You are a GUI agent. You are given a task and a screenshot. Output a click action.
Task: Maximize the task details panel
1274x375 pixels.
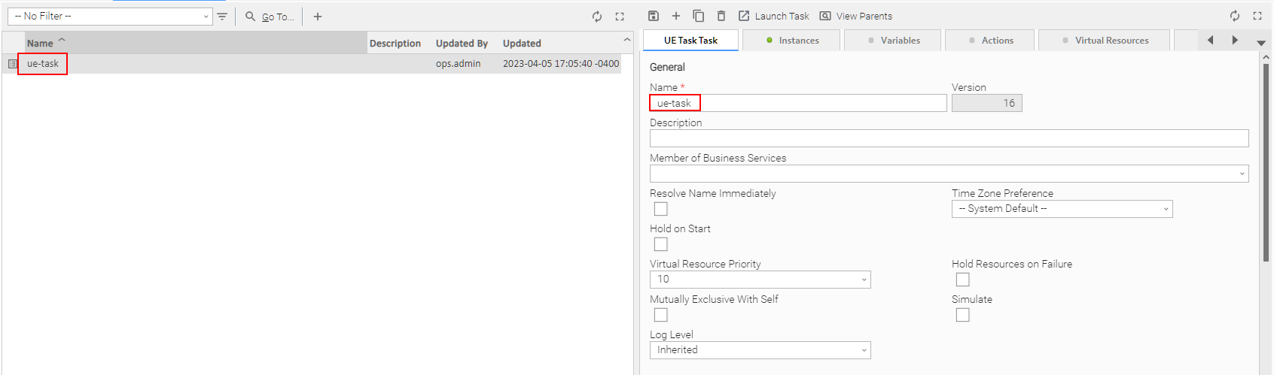(x=1257, y=16)
